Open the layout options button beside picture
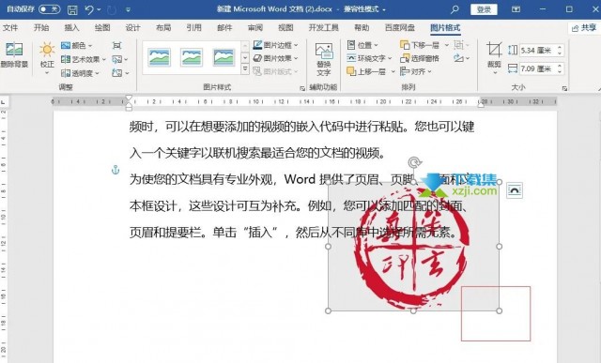This screenshot has width=601, height=363. [514, 190]
